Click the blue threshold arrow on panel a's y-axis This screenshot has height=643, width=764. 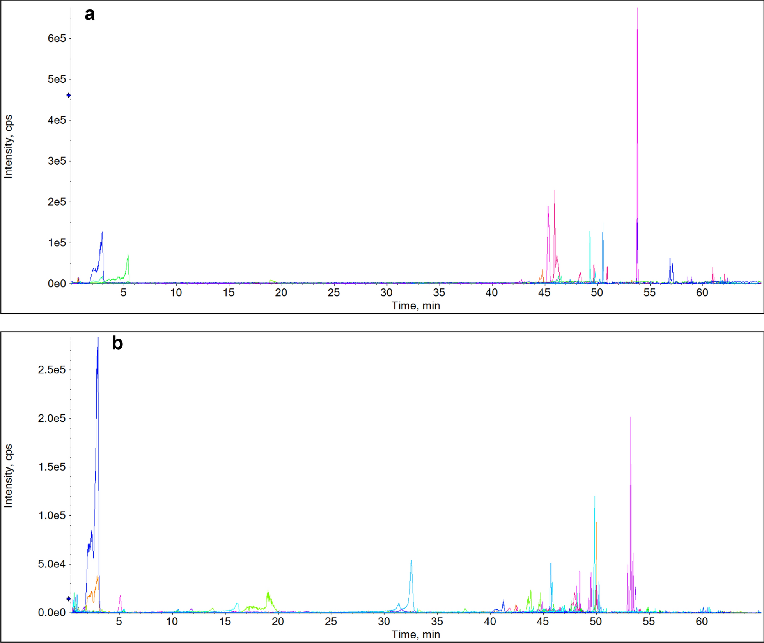[x=69, y=95]
